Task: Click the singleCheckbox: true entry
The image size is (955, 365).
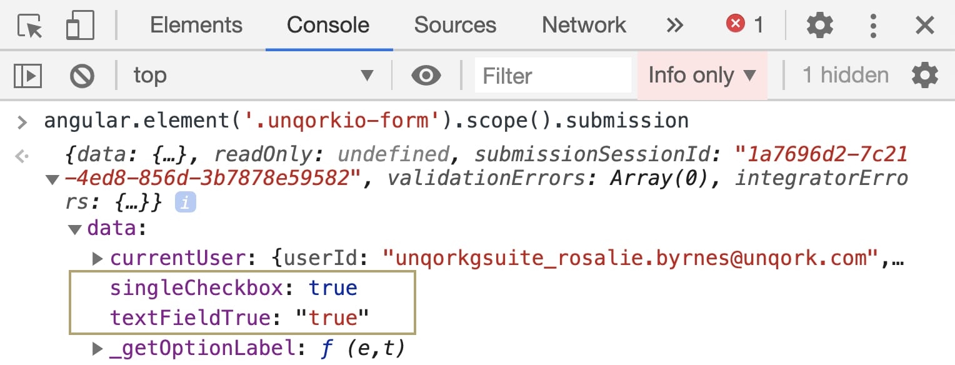Action: pyautogui.click(x=234, y=288)
